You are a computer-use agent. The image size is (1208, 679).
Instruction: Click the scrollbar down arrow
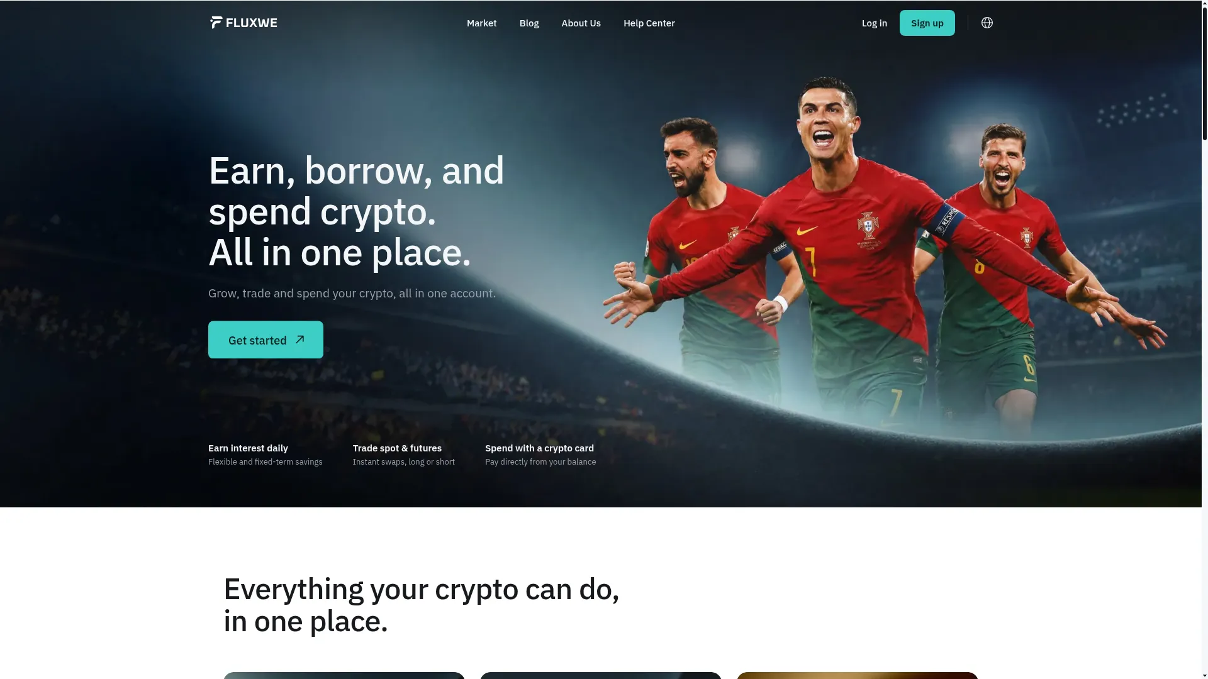pos(1204,675)
